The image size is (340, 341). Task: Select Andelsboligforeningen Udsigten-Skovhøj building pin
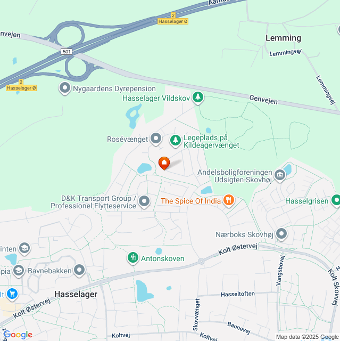click(280, 175)
